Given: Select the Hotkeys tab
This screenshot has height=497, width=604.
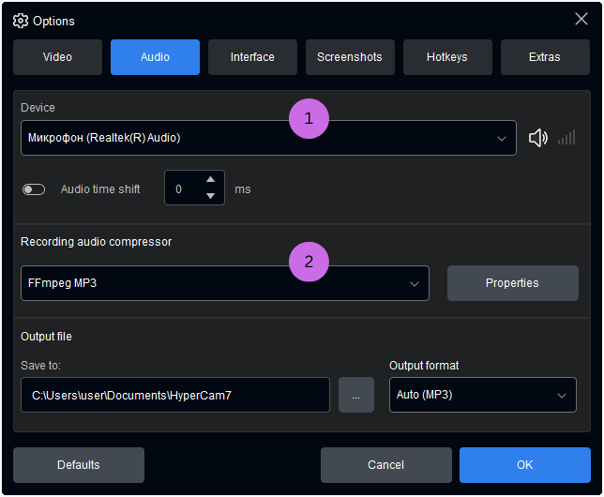Looking at the screenshot, I should [x=447, y=57].
